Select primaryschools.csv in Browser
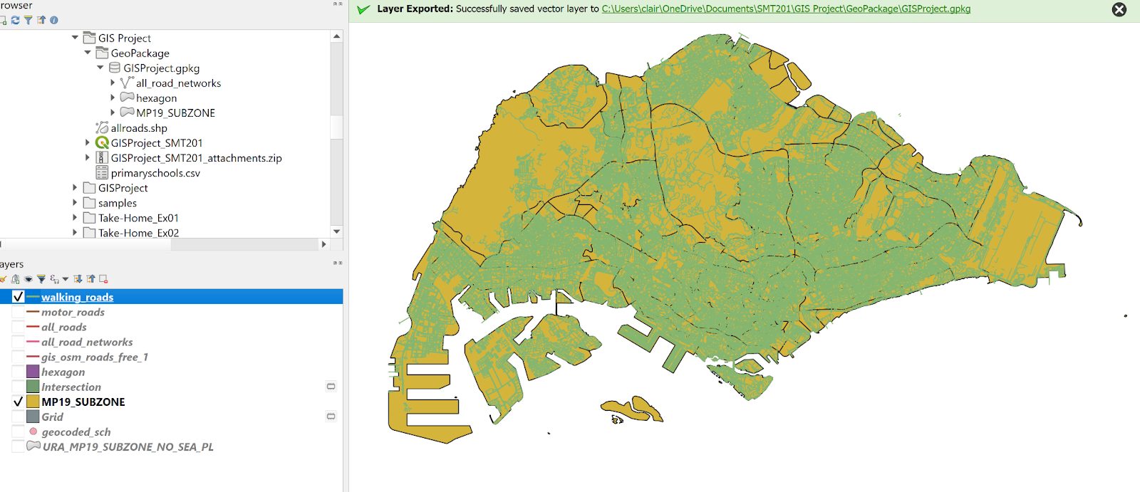This screenshot has width=1140, height=492. point(155,173)
